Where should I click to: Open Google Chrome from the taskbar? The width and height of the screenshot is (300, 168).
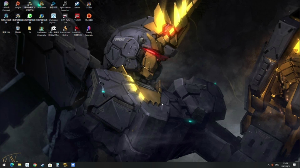35,165
